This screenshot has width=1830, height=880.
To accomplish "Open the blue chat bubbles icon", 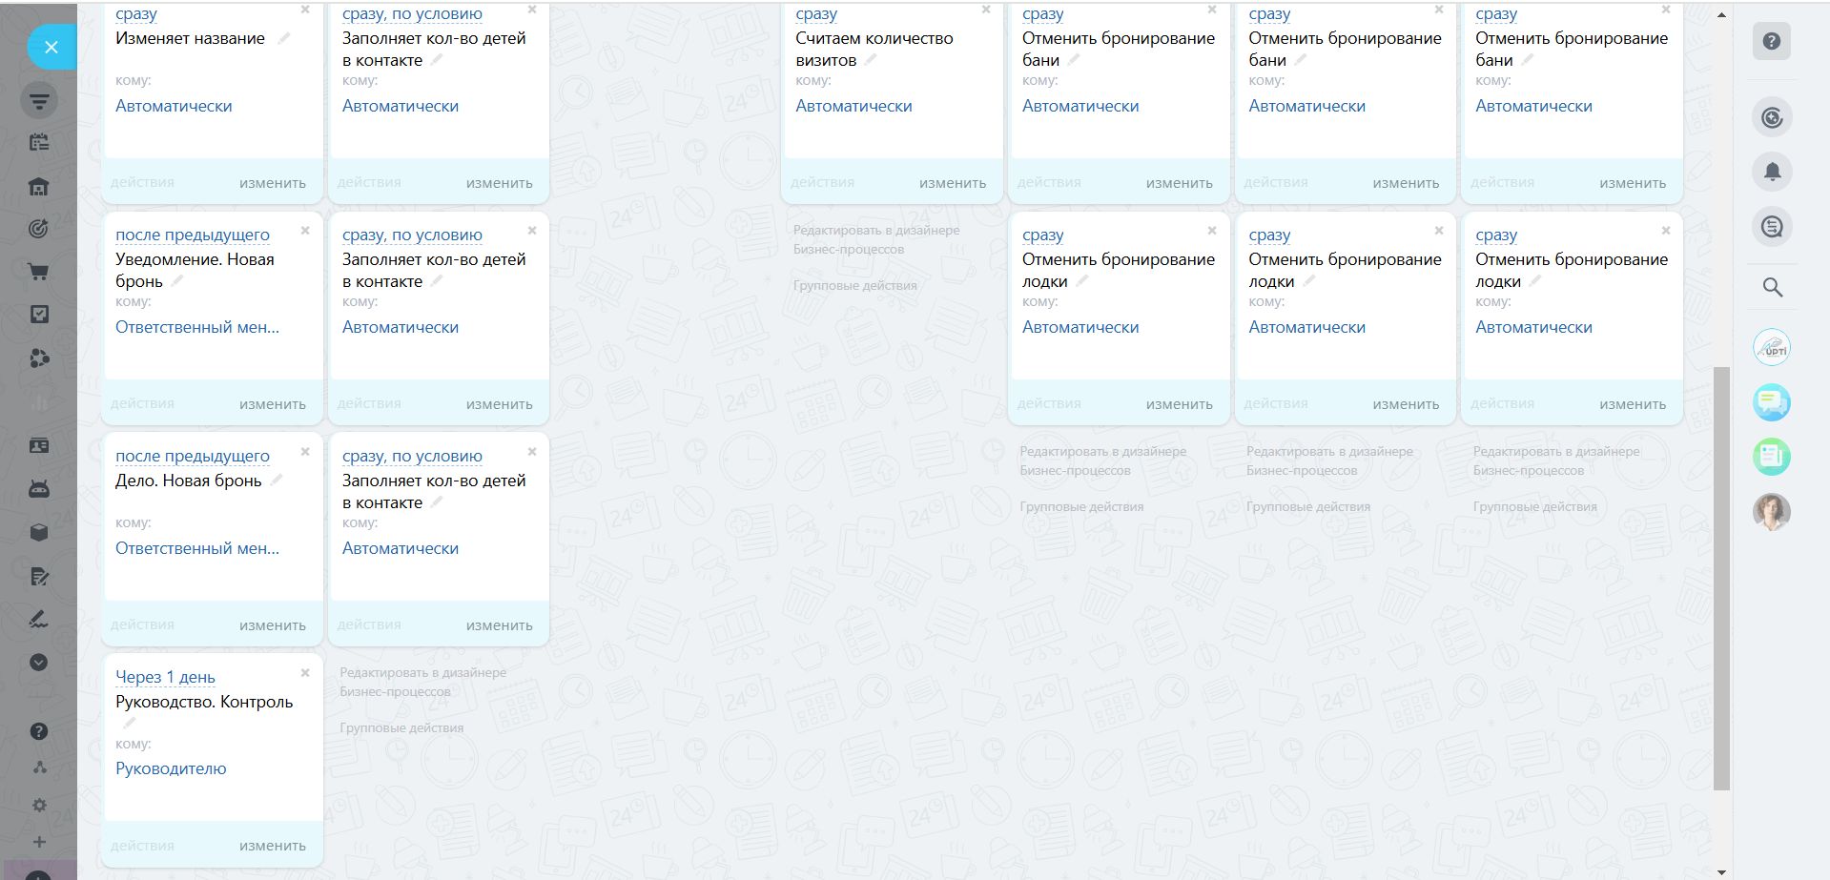I will tap(1772, 401).
